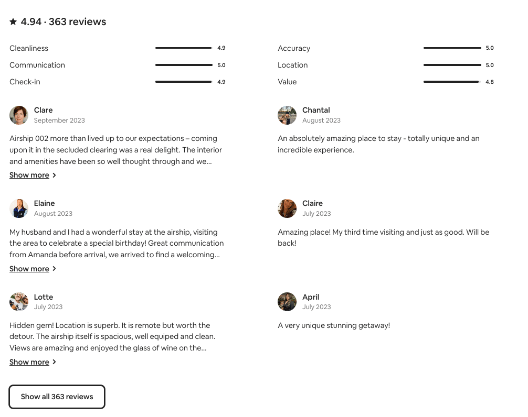This screenshot has width=528, height=417.
Task: Click reviewer name Chantal
Action: 316,110
